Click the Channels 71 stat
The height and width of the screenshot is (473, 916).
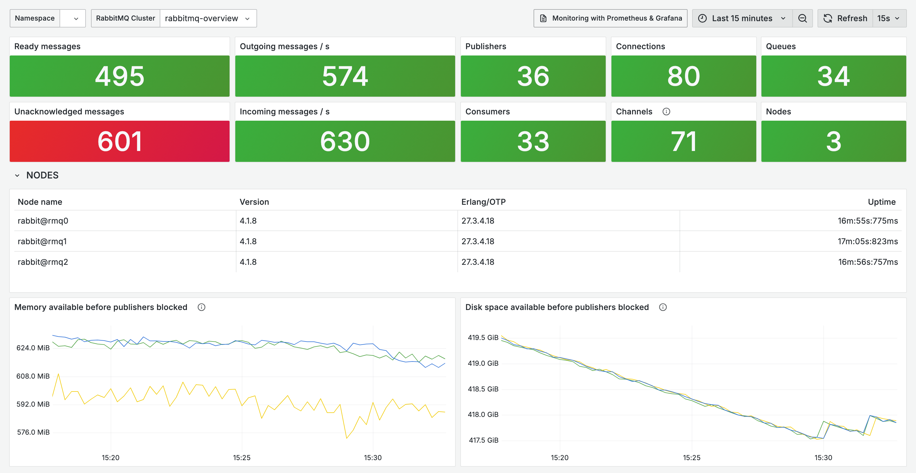(x=684, y=141)
